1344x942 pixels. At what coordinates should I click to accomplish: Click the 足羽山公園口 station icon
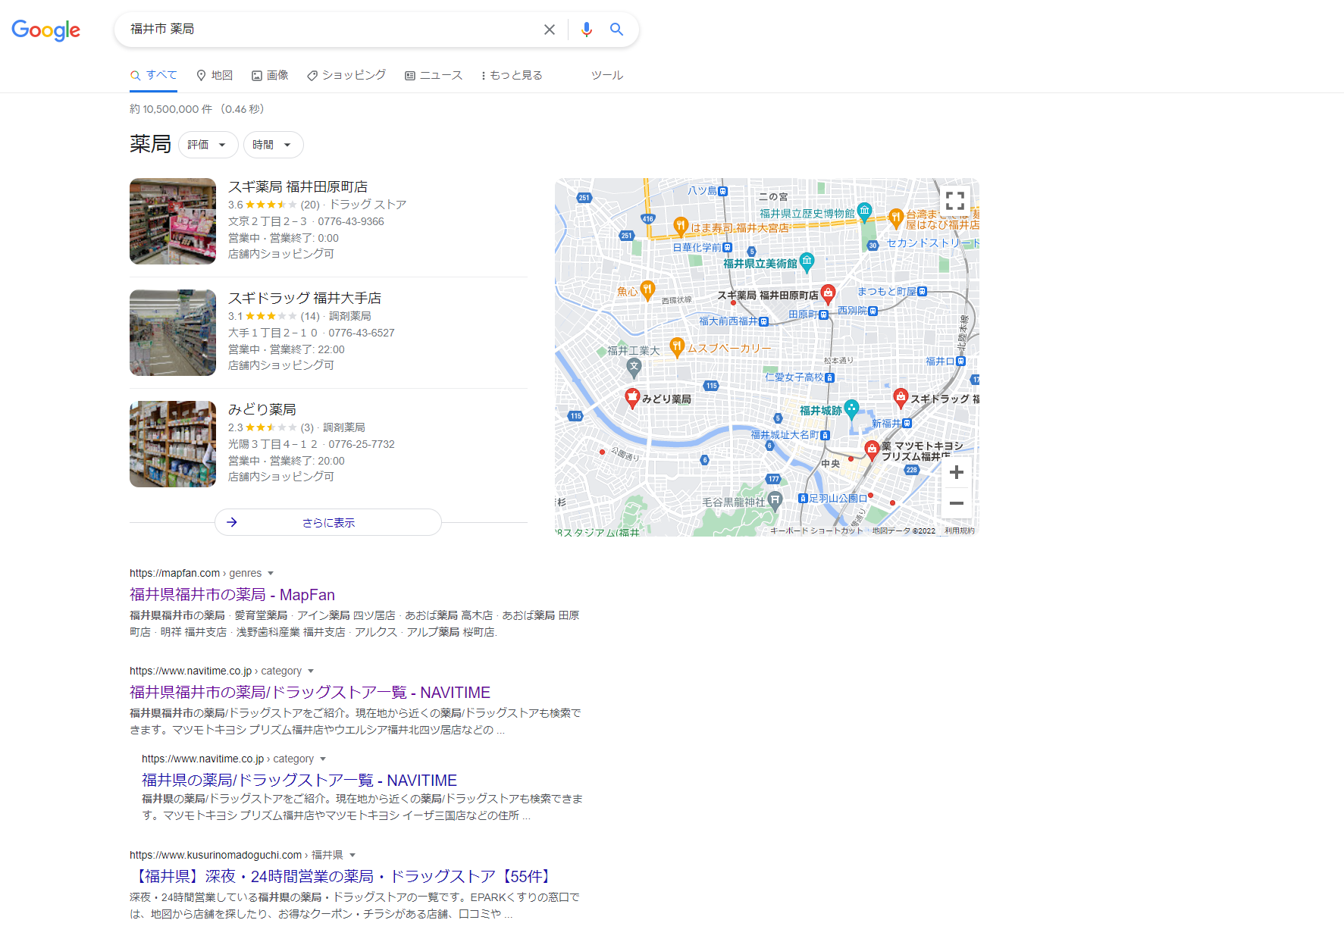click(804, 498)
